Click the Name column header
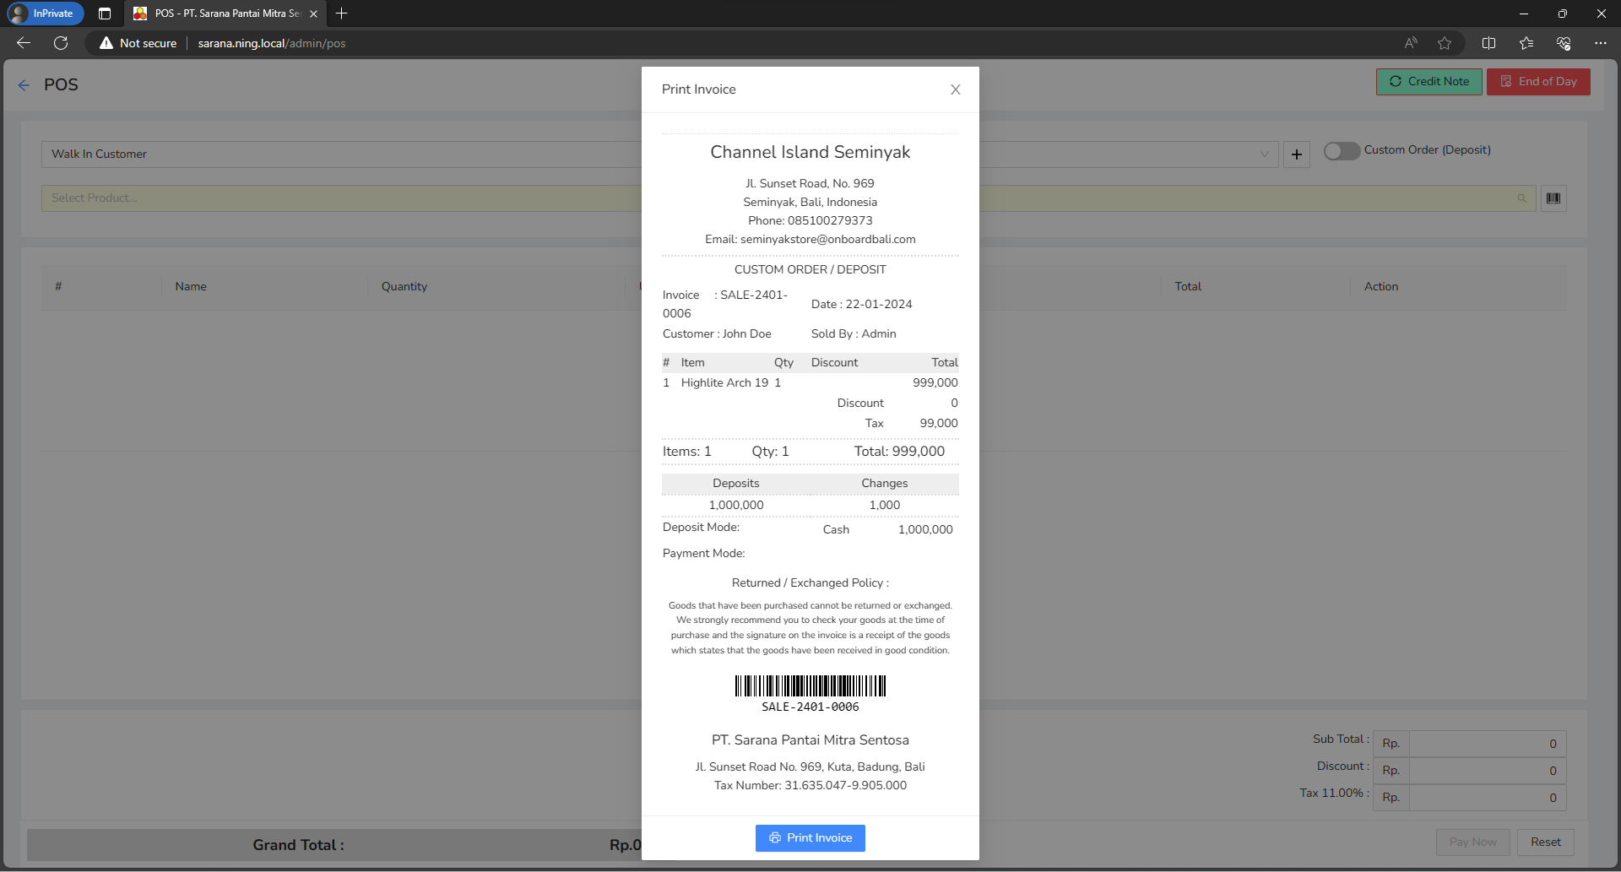 click(x=191, y=287)
